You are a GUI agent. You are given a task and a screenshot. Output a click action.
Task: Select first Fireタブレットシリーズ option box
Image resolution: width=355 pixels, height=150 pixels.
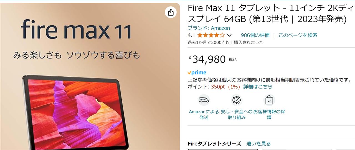pyautogui.click(x=223, y=149)
